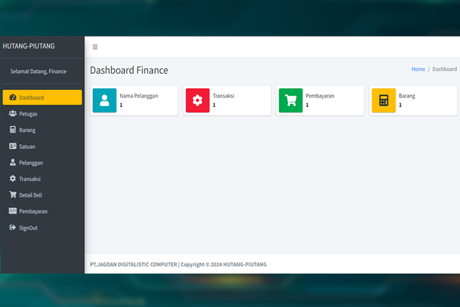
Task: Click the Satuan card icon in sidebar
Action: point(13,147)
